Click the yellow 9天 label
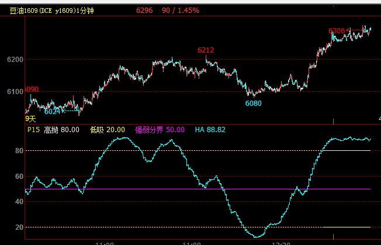The height and width of the screenshot is (245, 381). pos(30,119)
